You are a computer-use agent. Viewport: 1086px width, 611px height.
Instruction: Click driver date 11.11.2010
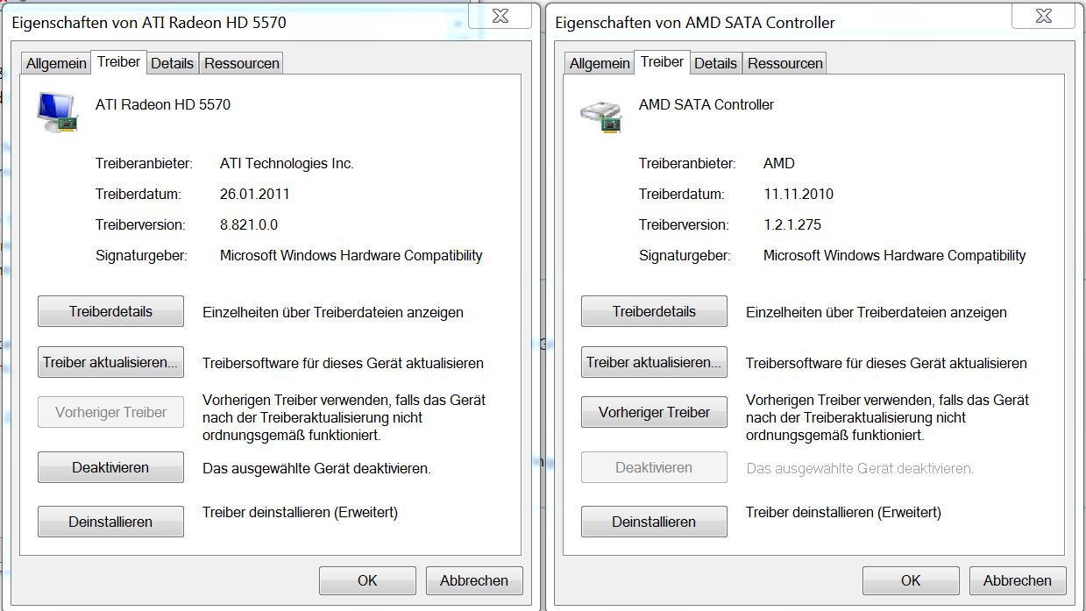point(799,194)
